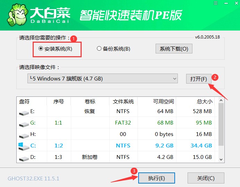Click the 15.0 GB total size cell
Screen dimensions: 240x187
[x=202, y=157]
